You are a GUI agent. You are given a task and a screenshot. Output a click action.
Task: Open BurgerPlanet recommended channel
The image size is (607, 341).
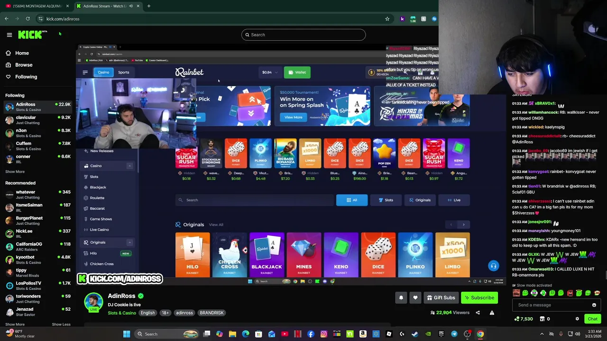tap(37, 221)
